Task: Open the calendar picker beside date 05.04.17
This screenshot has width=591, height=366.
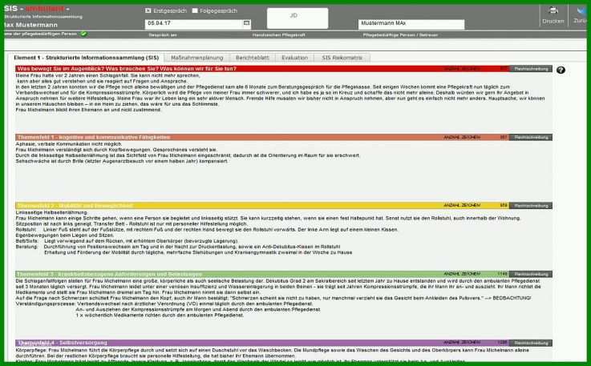Action: (246, 23)
